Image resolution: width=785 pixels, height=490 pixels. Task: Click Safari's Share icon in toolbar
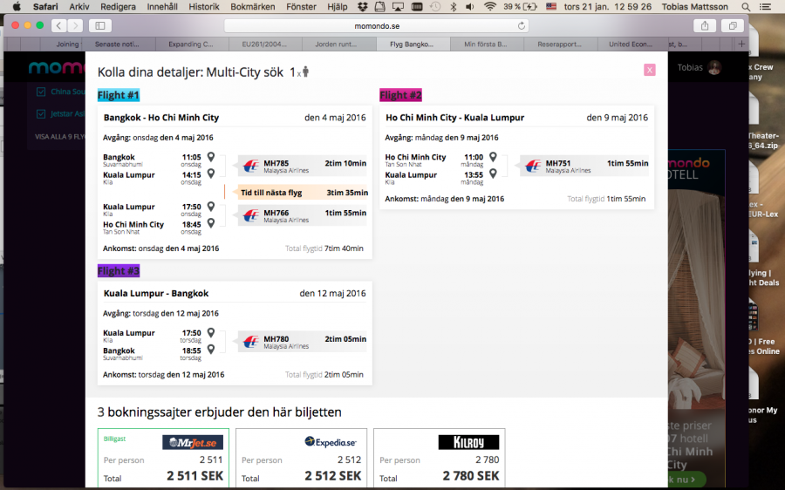click(705, 25)
